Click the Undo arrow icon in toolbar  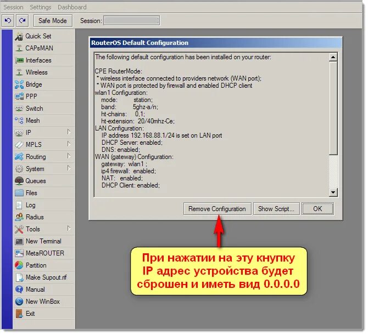tap(8, 21)
